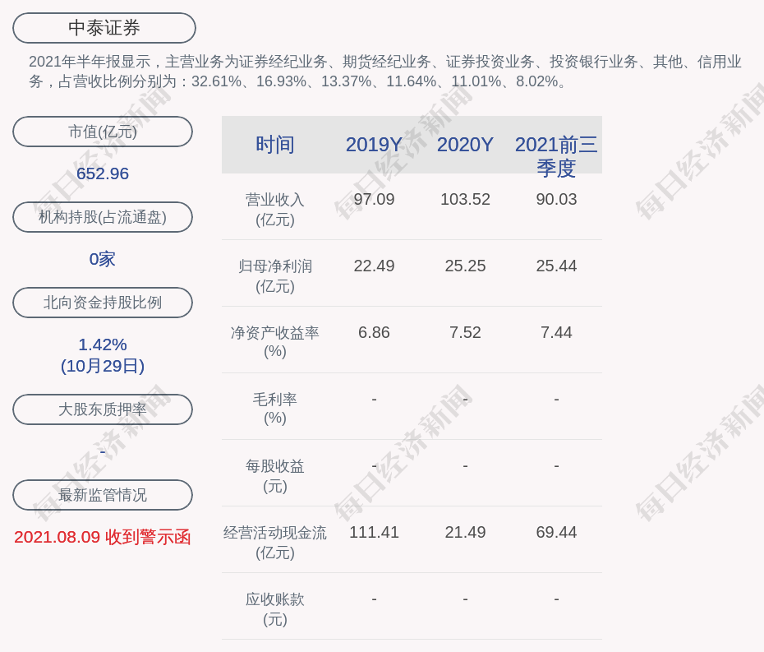Click the 1.42% northbound holding value
Viewport: 764px width, 652px height.
point(103,344)
